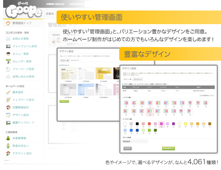Click the design name field containing Default
Image resolution: width=221 pixels, height=170 pixels.
point(135,141)
